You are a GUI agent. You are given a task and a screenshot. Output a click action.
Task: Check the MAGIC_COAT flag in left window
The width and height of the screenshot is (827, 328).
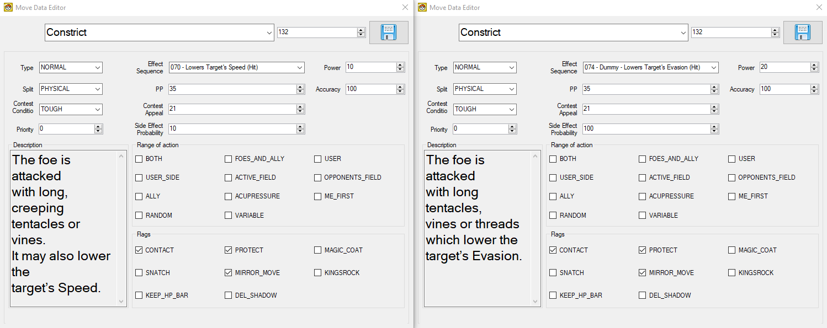(x=317, y=250)
